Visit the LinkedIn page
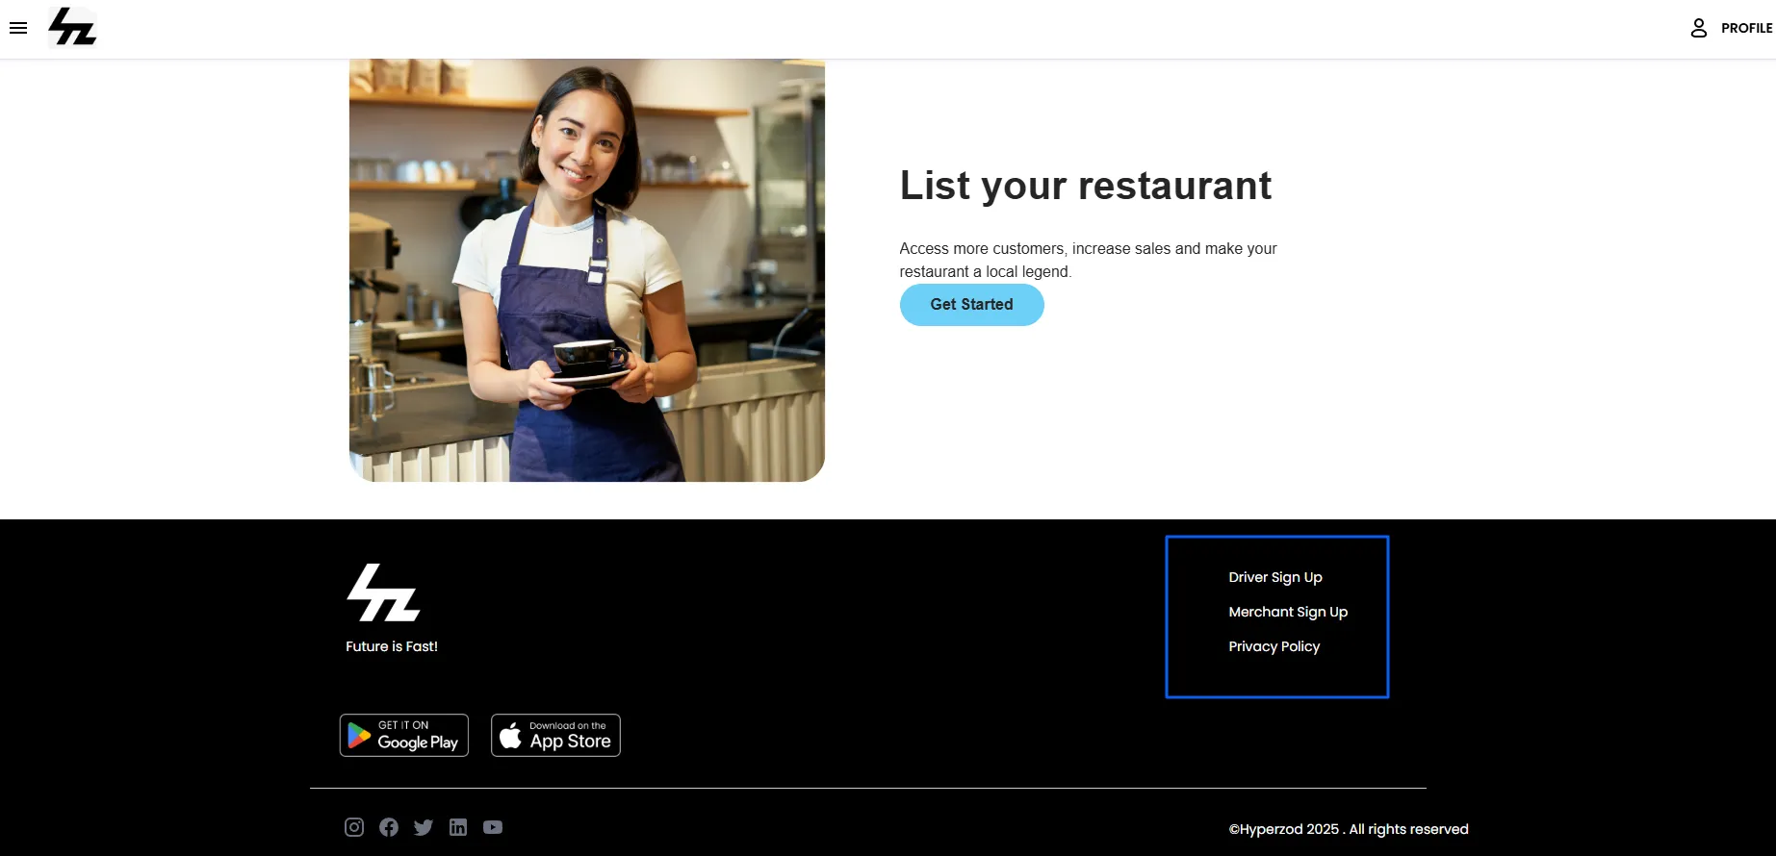This screenshot has width=1776, height=856. coord(458,827)
